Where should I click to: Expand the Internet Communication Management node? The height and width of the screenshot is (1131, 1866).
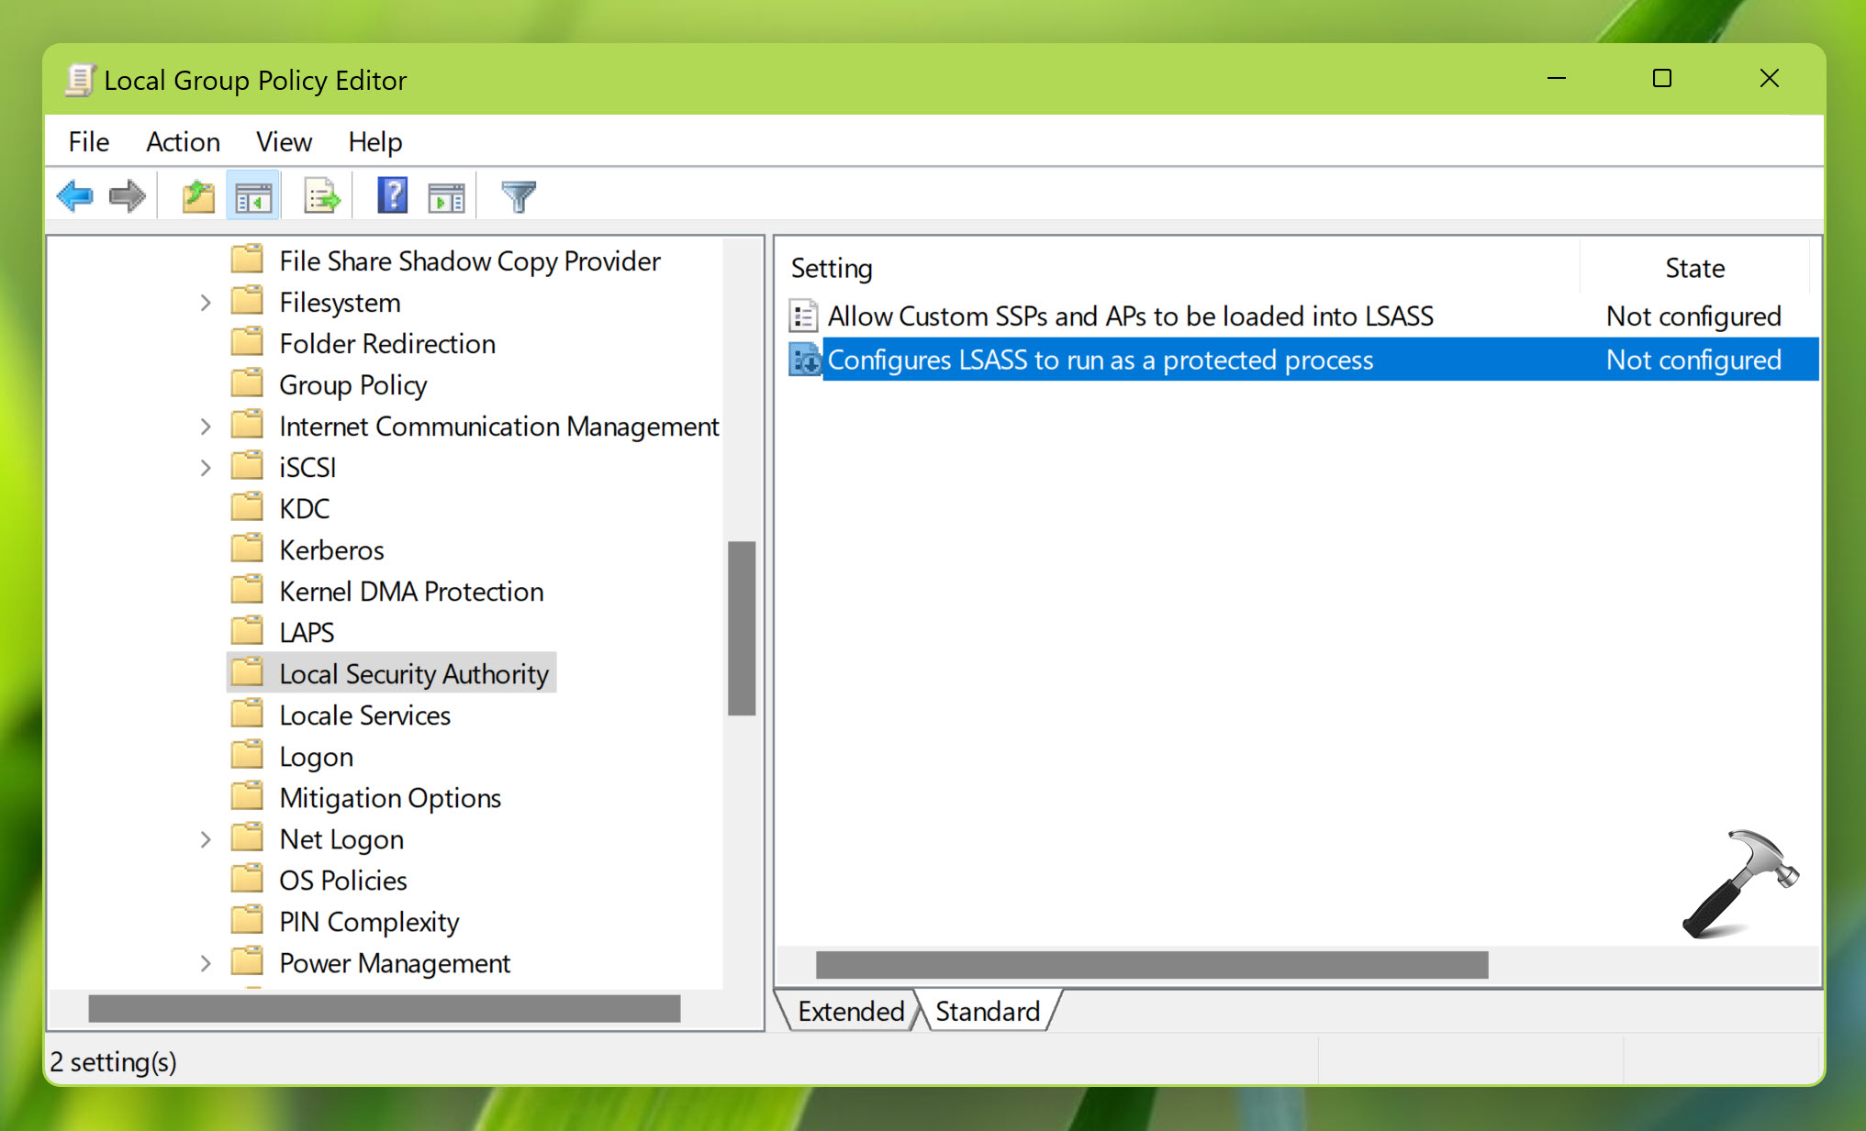[x=206, y=427]
